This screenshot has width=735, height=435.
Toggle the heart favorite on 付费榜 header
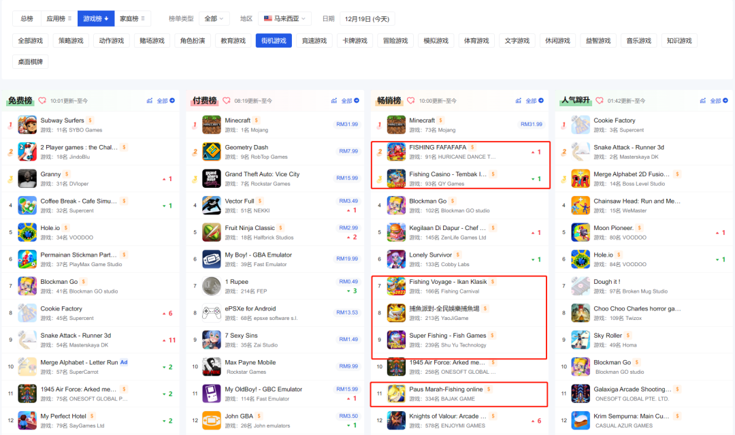225,99
